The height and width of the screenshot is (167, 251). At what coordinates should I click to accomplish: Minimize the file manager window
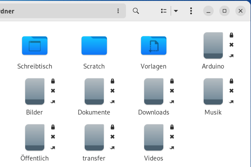tap(208, 11)
